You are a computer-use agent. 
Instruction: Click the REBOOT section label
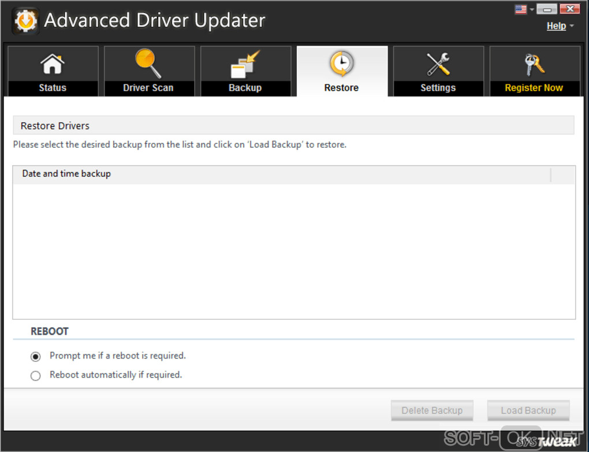click(x=50, y=331)
